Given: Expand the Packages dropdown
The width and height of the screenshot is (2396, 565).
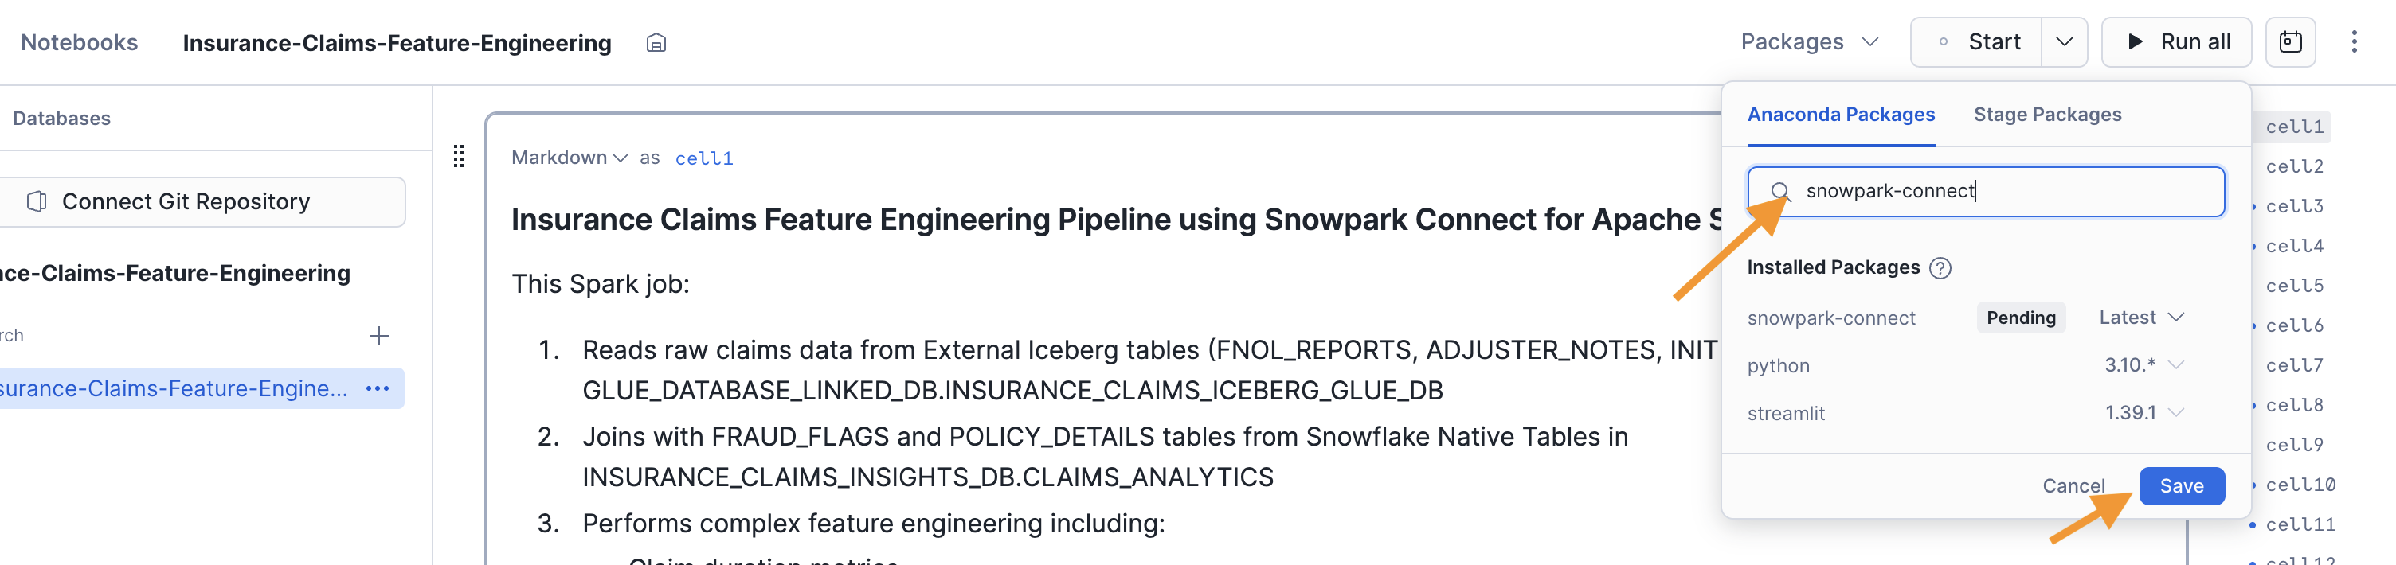Looking at the screenshot, I should pos(1809,42).
